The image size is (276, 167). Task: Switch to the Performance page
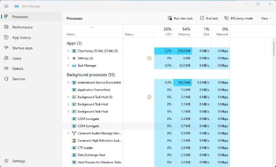[31, 27]
